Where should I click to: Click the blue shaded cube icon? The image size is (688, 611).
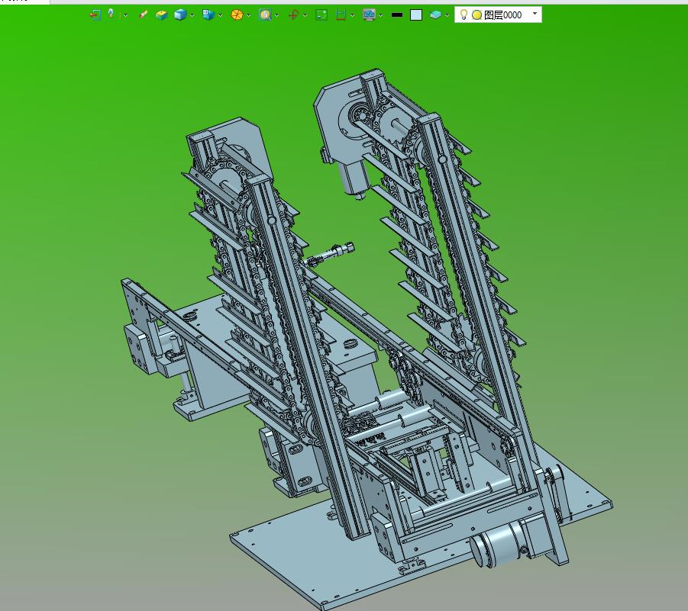tap(180, 15)
